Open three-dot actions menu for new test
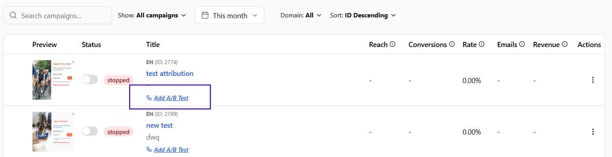Viewport: 612px width, 157px height. 593,132
